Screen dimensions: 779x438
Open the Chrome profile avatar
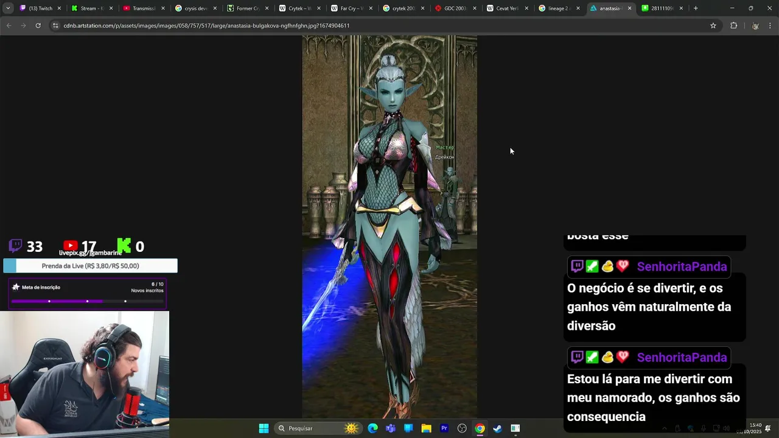point(755,26)
